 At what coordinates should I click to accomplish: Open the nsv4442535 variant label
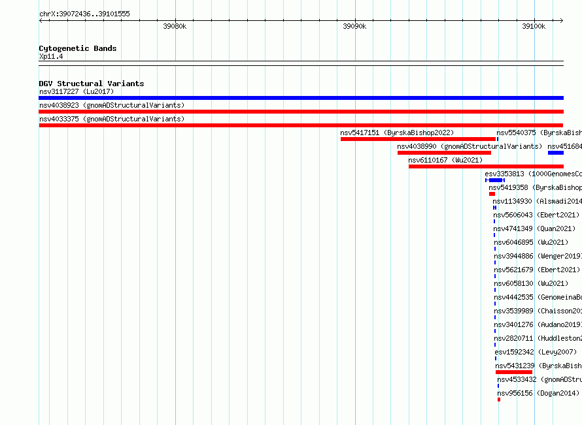(x=538, y=297)
